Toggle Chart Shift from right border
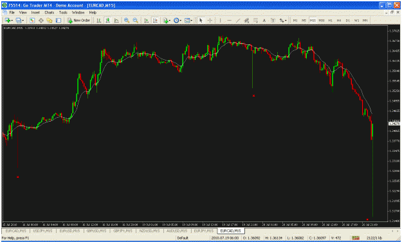The height and width of the screenshot is (242, 402). click(155, 20)
